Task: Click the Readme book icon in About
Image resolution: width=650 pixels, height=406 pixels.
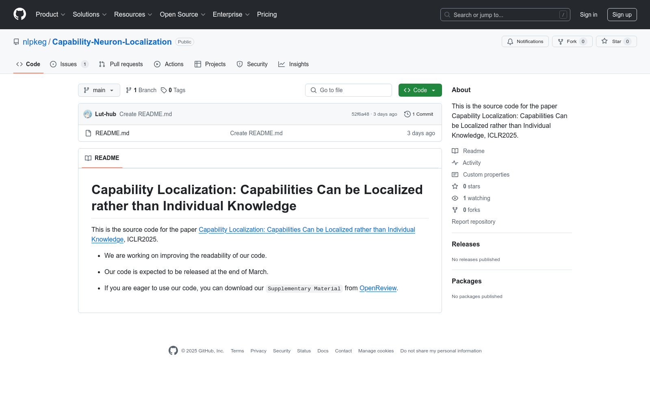Action: 455,151
